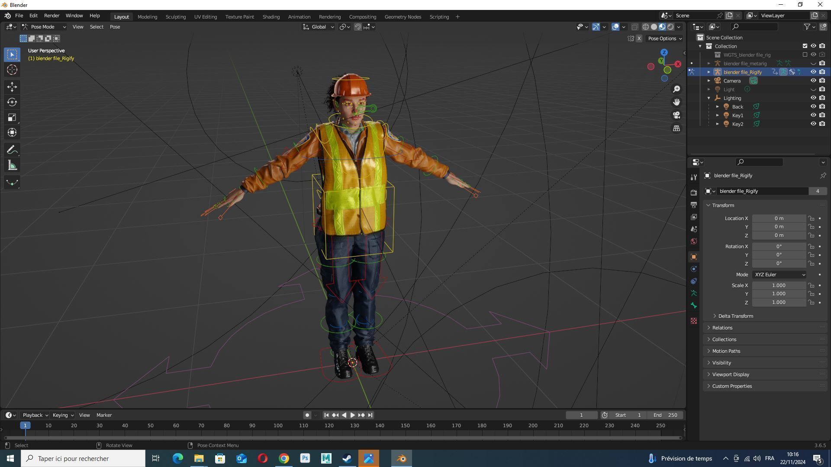Jump to the last frame
Screen dimensions: 831x467
pyautogui.click(x=370, y=415)
